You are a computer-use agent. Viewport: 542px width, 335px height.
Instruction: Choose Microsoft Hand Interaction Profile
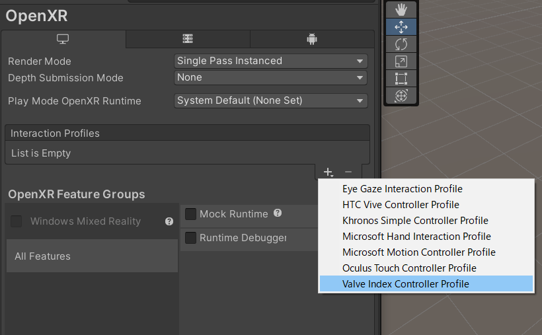coord(426,237)
